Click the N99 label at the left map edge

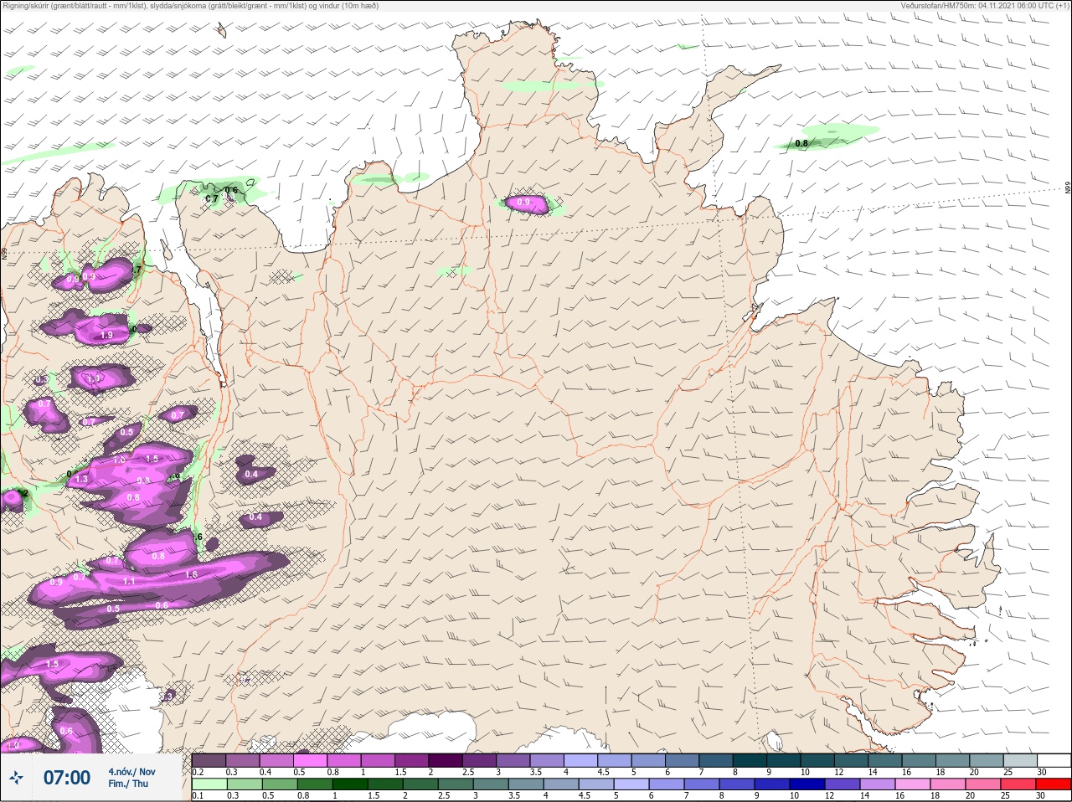point(4,253)
